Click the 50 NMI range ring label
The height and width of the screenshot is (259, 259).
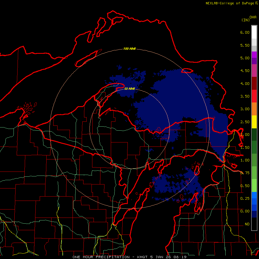129,89
